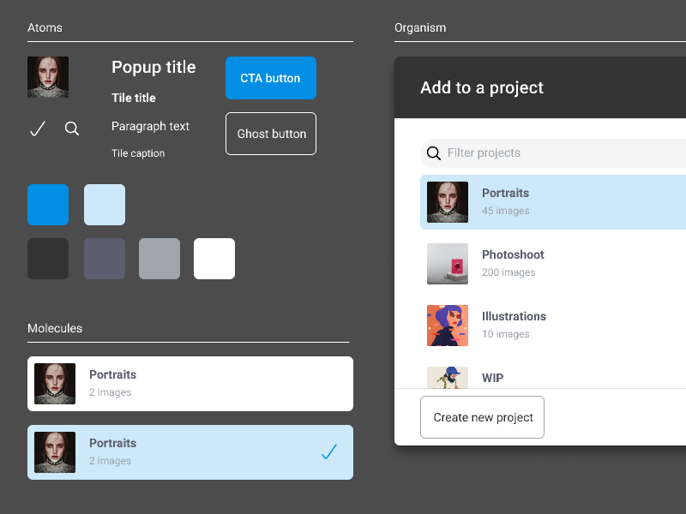Click the WIP project thumbnail
This screenshot has height=514, width=686.
[448, 378]
